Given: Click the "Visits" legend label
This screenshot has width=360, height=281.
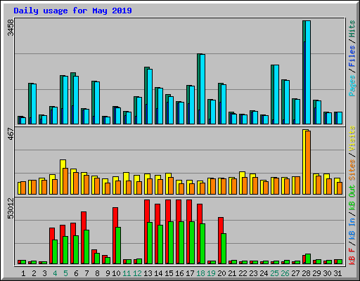Looking at the screenshot, I should 352,138.
